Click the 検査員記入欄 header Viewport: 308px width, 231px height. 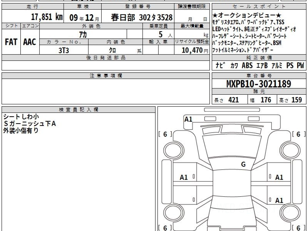[79, 110]
